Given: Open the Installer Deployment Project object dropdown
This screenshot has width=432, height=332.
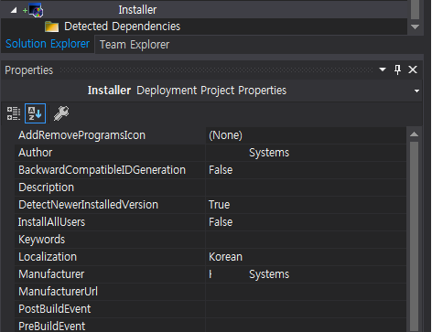Looking at the screenshot, I should (x=416, y=91).
